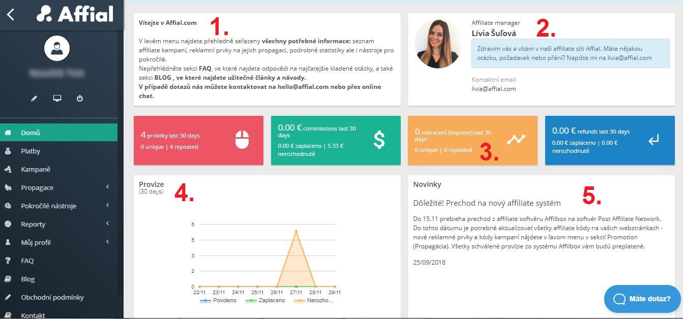
Task: Click the chart peak data point at 27/11
Action: tap(296, 231)
